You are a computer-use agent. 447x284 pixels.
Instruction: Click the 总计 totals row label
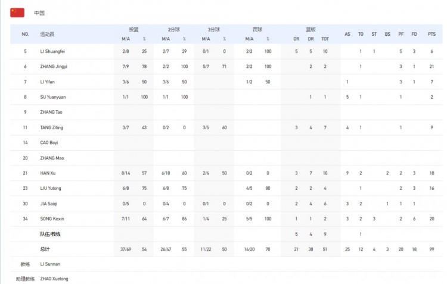pos(46,249)
